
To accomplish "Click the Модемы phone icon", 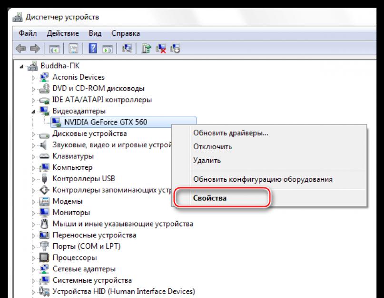I will (44, 201).
